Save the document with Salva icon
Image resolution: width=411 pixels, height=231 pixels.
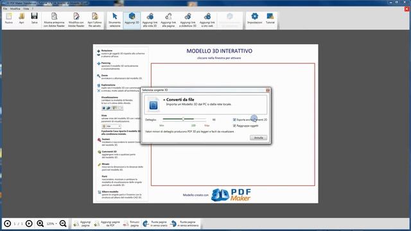(x=34, y=19)
